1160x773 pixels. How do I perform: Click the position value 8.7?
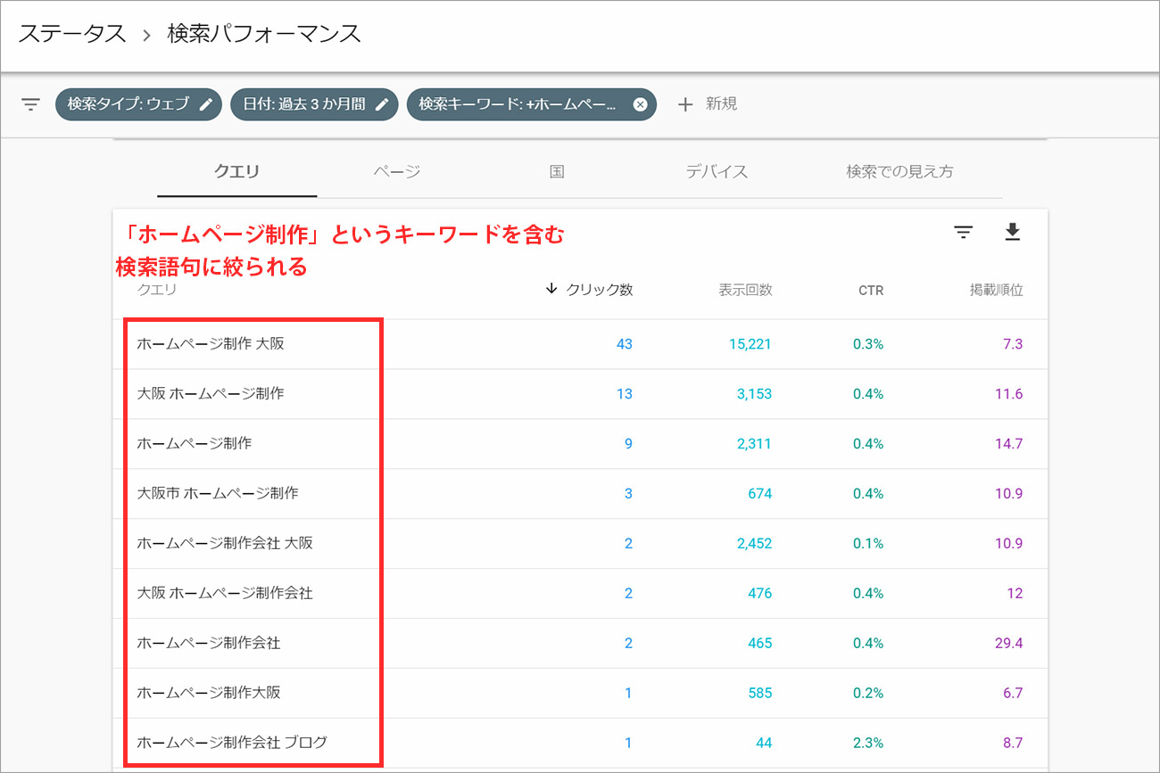click(x=1013, y=744)
